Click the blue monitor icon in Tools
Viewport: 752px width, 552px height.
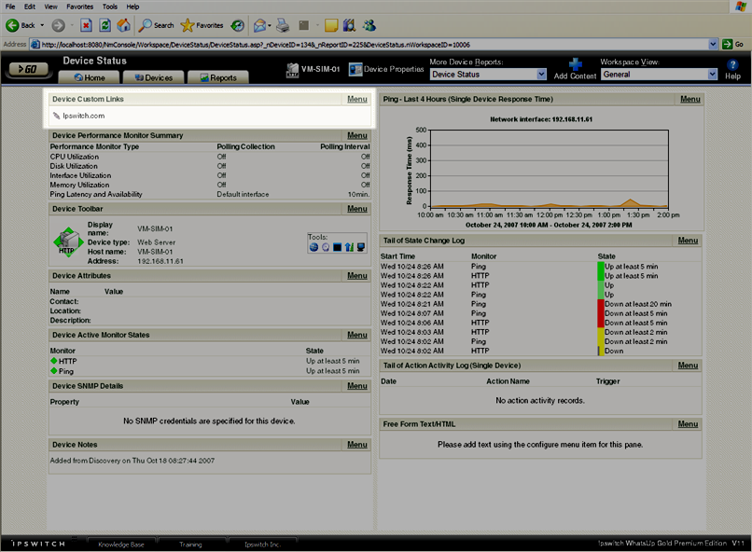point(360,247)
